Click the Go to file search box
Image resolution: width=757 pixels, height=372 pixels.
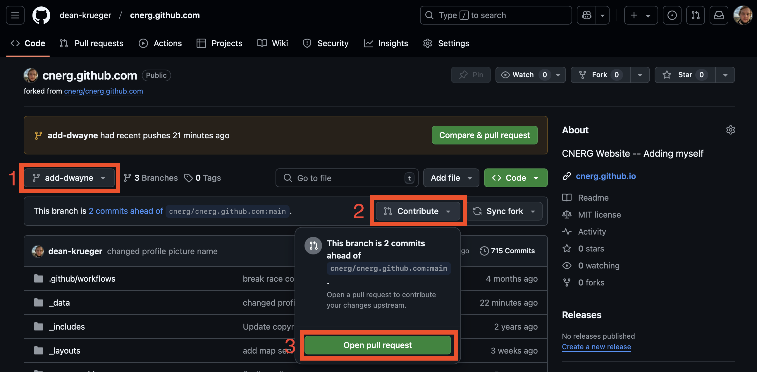click(347, 178)
